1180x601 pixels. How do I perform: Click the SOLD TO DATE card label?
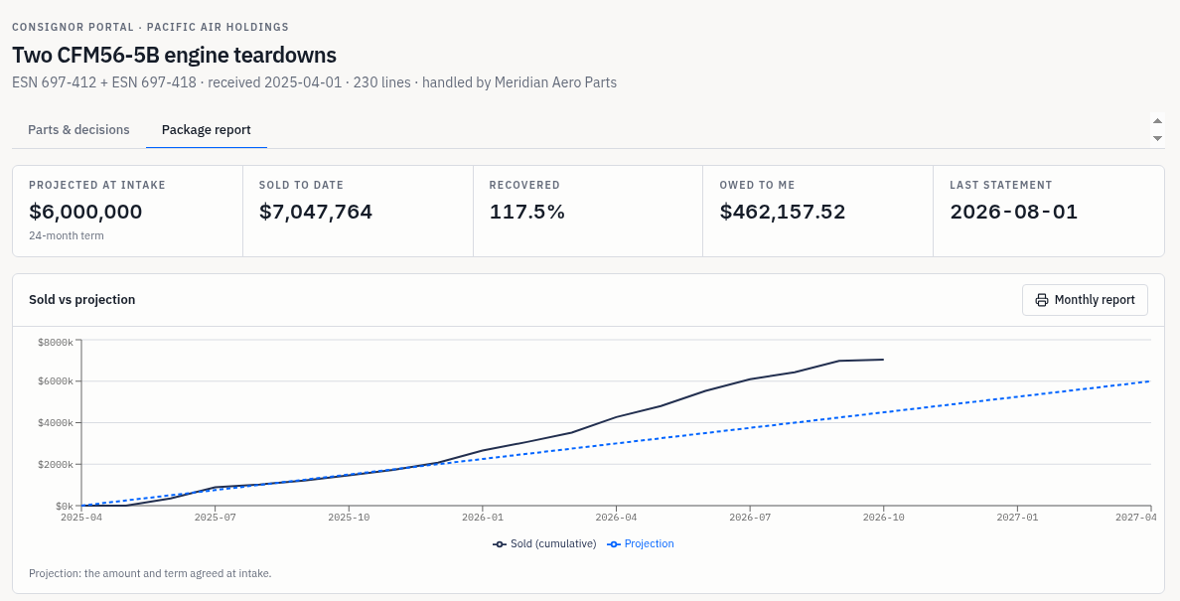pos(301,185)
